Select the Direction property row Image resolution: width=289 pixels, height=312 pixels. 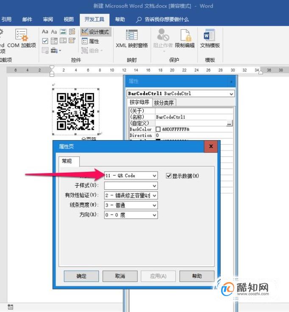coord(181,135)
